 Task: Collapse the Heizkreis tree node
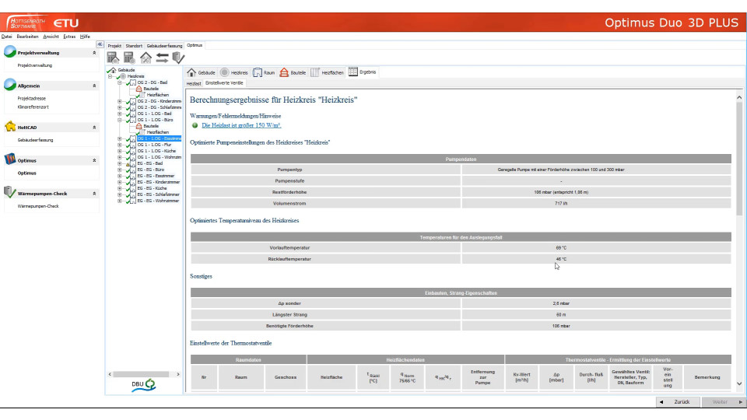point(110,76)
